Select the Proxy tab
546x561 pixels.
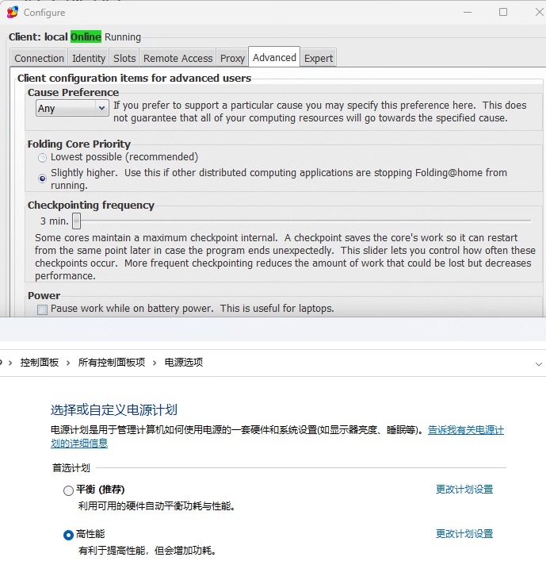232,58
